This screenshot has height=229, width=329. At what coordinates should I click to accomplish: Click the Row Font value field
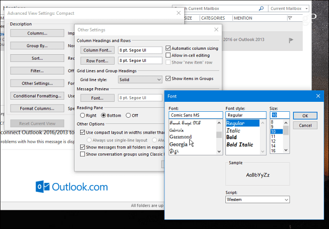pyautogui.click(x=140, y=61)
